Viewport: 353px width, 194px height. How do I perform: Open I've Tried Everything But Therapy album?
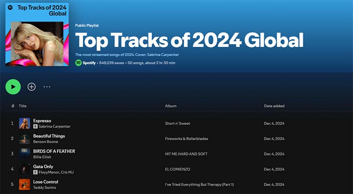click(x=199, y=184)
